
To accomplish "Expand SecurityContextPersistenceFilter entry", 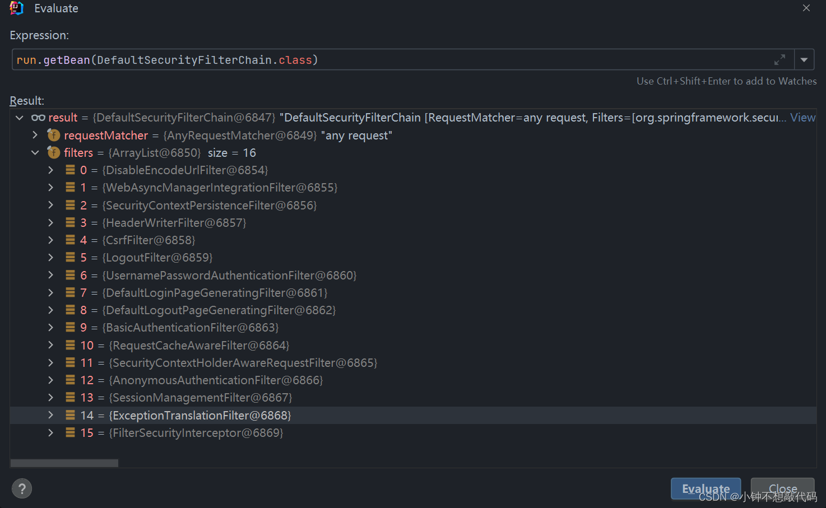I will coord(51,205).
